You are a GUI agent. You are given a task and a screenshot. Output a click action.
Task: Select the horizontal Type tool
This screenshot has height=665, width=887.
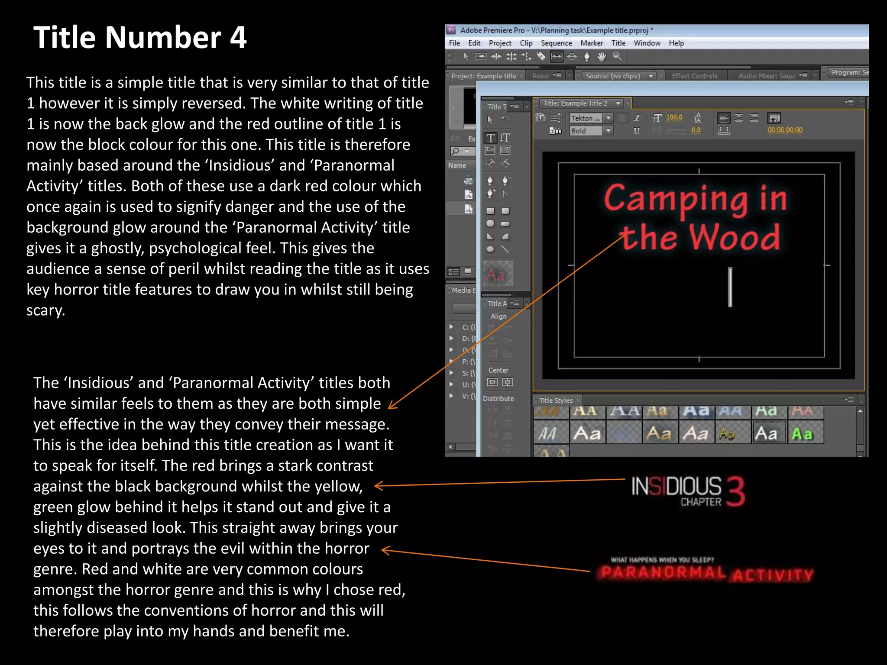(490, 138)
